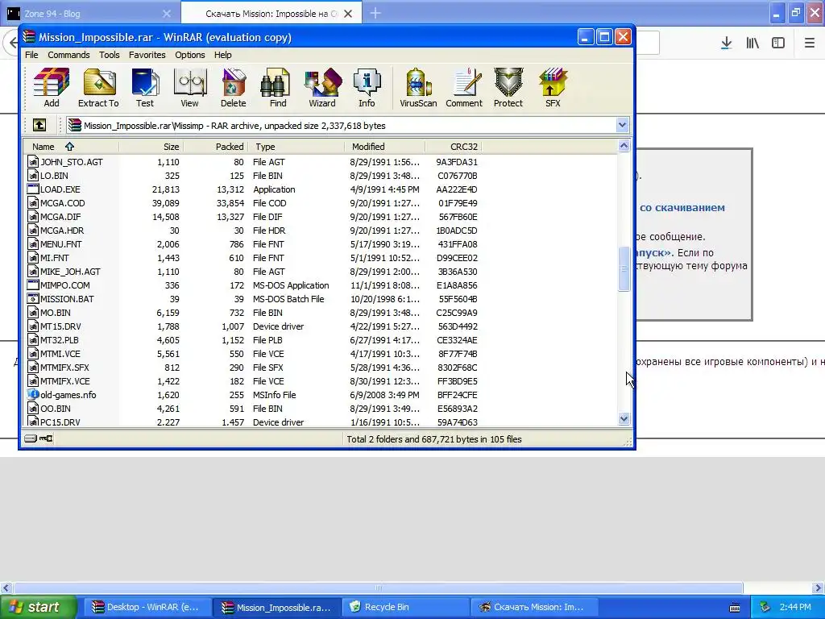Click the key password icon in status bar
The height and width of the screenshot is (619, 825).
tap(46, 438)
